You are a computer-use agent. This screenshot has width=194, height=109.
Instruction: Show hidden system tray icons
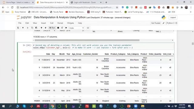coord(166,106)
